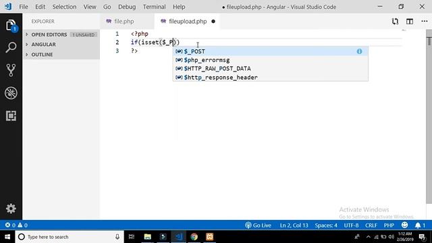Open the Edit menu
The image size is (432, 243).
tap(40, 7)
